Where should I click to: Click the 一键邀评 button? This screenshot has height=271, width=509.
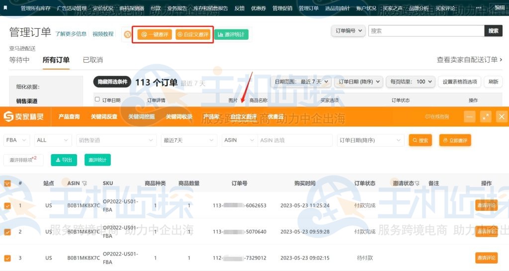[155, 34]
